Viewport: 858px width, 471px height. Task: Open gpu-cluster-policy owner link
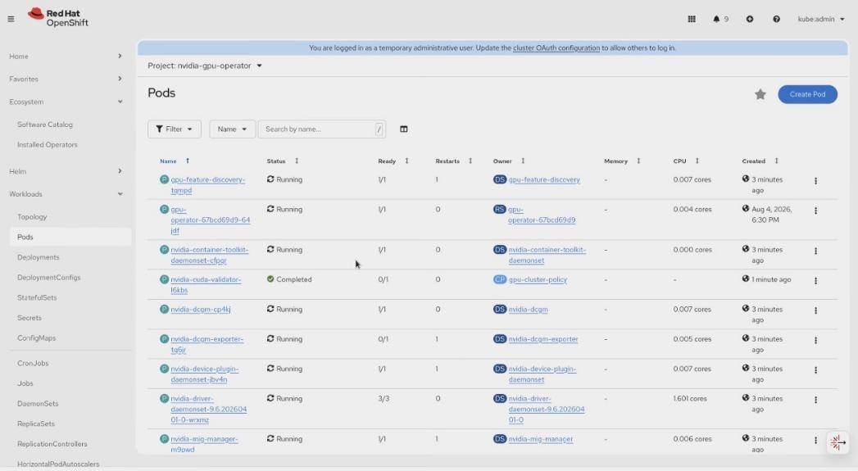(x=538, y=279)
